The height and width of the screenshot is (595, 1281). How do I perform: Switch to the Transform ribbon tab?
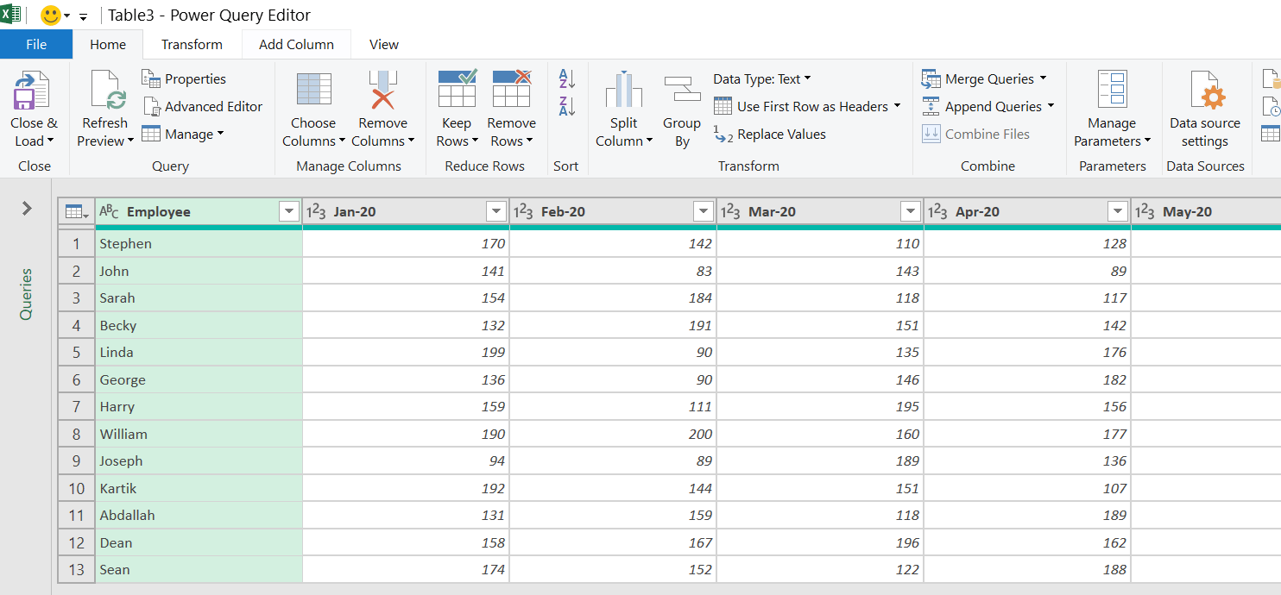coord(191,44)
